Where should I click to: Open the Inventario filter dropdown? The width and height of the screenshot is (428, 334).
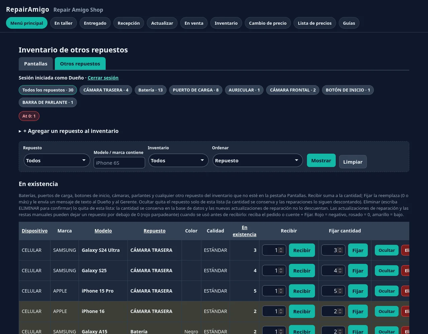click(x=179, y=160)
